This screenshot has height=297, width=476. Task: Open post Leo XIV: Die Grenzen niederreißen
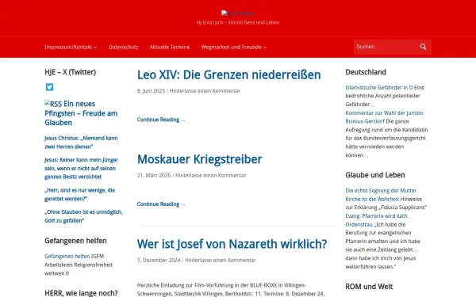tap(228, 75)
